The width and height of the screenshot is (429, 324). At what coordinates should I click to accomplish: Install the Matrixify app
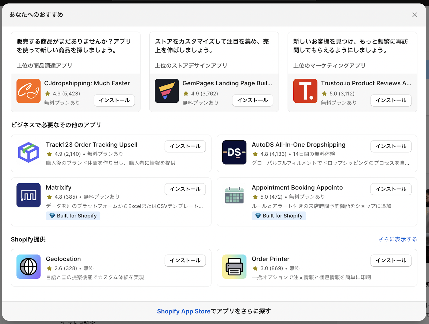[x=185, y=189]
